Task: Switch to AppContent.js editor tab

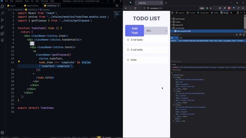Action: point(33,6)
